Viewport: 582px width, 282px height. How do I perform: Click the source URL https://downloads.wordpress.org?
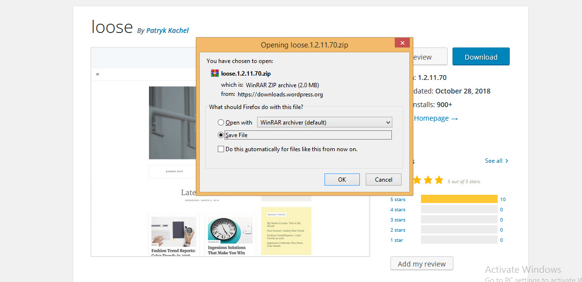tap(280, 94)
